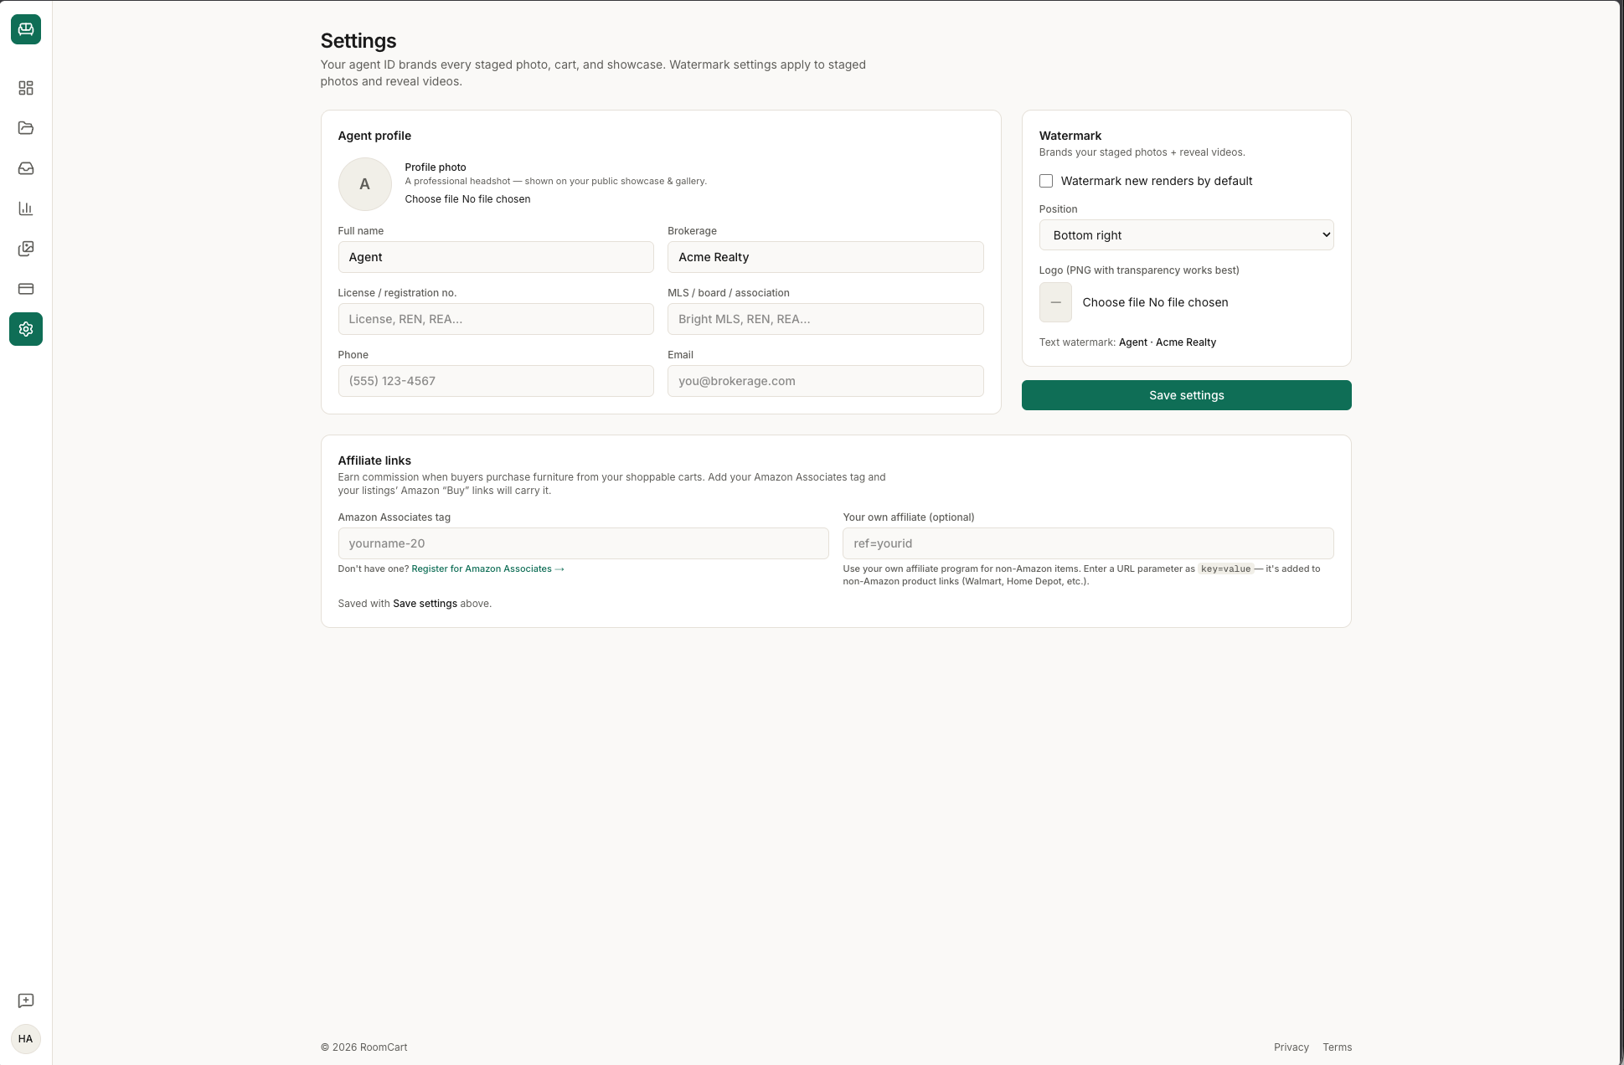Open the HA user avatar menu
This screenshot has width=1624, height=1065.
tap(26, 1039)
